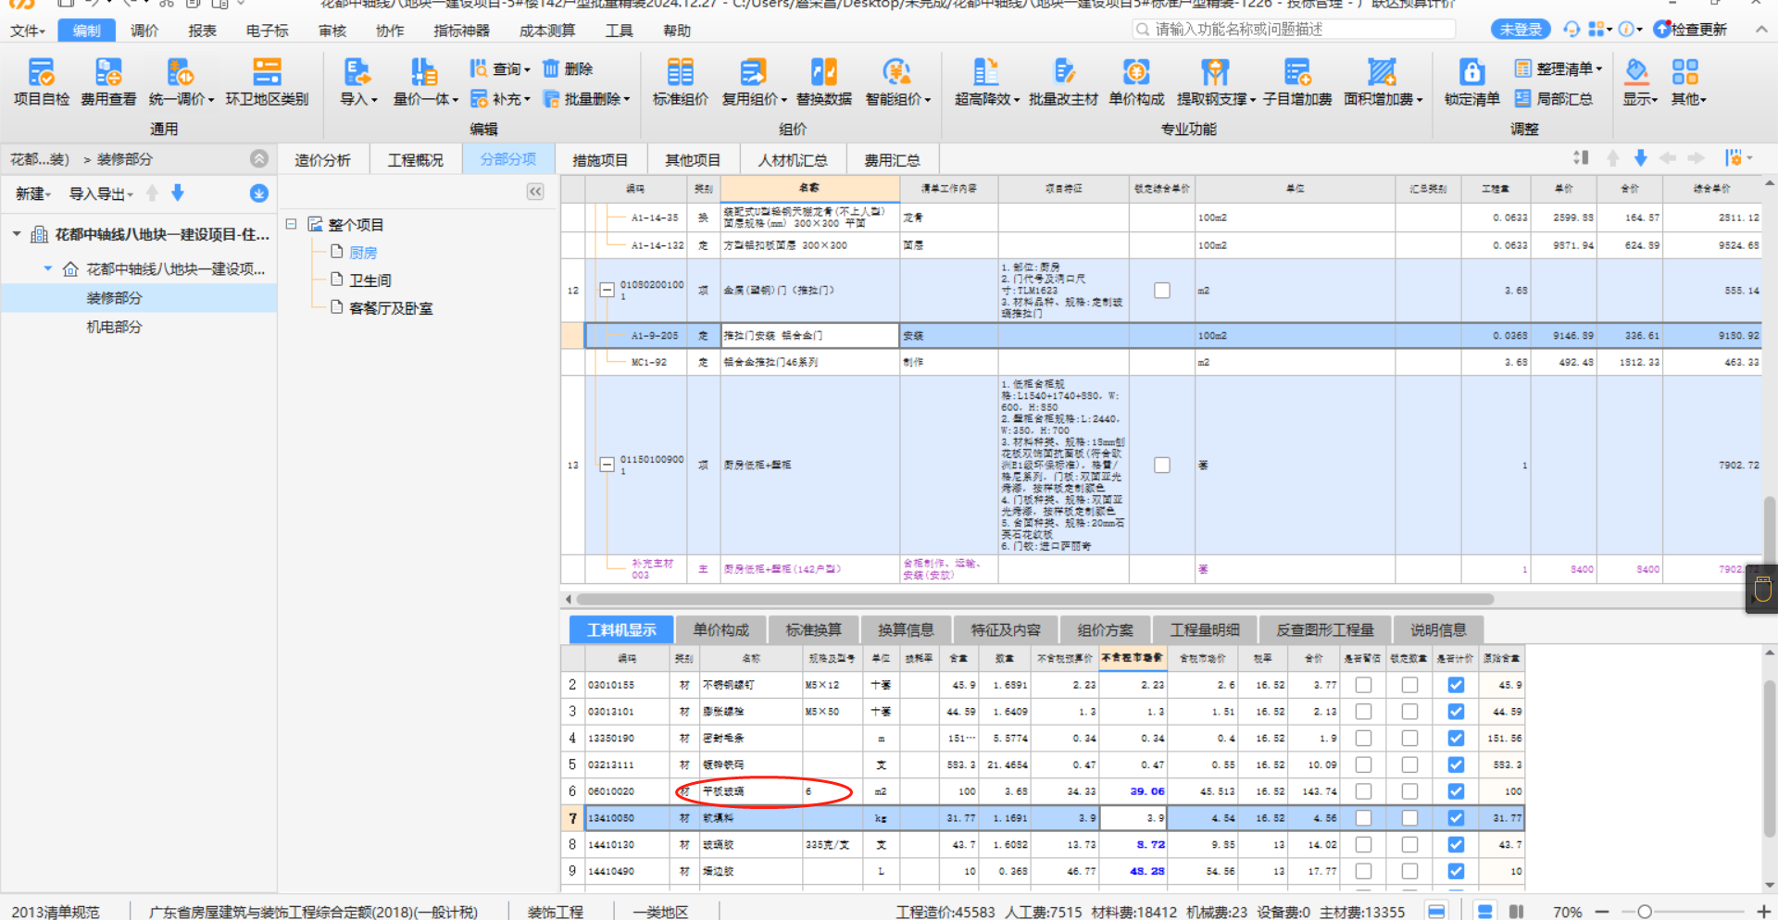Open the 工程量明细 bottom tab

[x=1205, y=630]
